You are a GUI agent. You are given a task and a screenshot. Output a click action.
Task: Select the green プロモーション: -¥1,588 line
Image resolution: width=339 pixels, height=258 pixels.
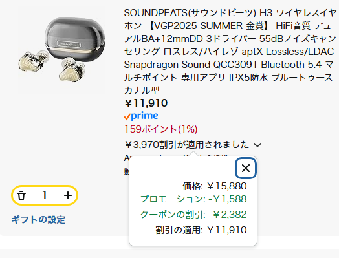coord(193,199)
